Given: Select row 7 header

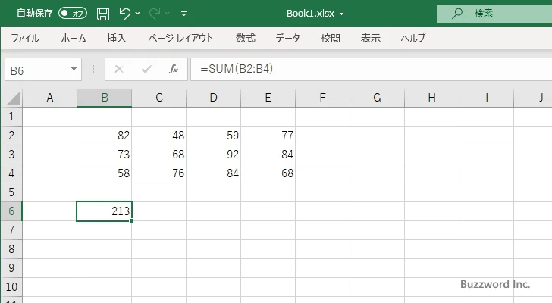Looking at the screenshot, I should click(x=11, y=230).
